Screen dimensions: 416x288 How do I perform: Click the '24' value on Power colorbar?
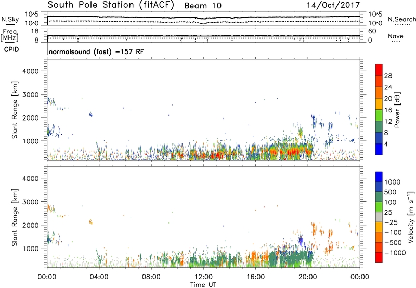coord(388,87)
